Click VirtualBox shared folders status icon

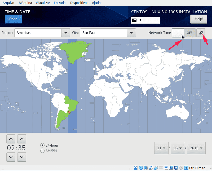pos(161,168)
